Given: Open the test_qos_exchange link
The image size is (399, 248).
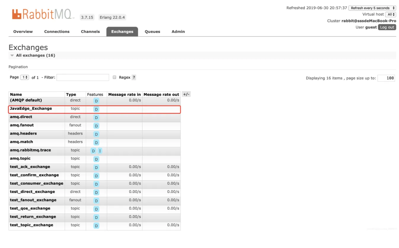Looking at the screenshot, I should click(x=30, y=208).
